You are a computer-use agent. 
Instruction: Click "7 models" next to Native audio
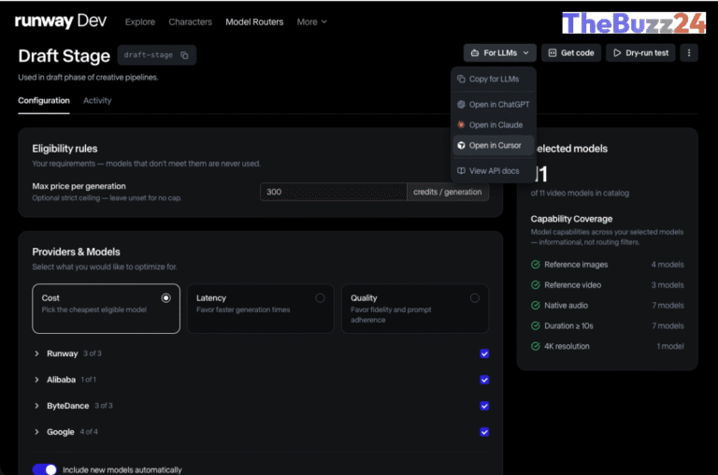(668, 306)
